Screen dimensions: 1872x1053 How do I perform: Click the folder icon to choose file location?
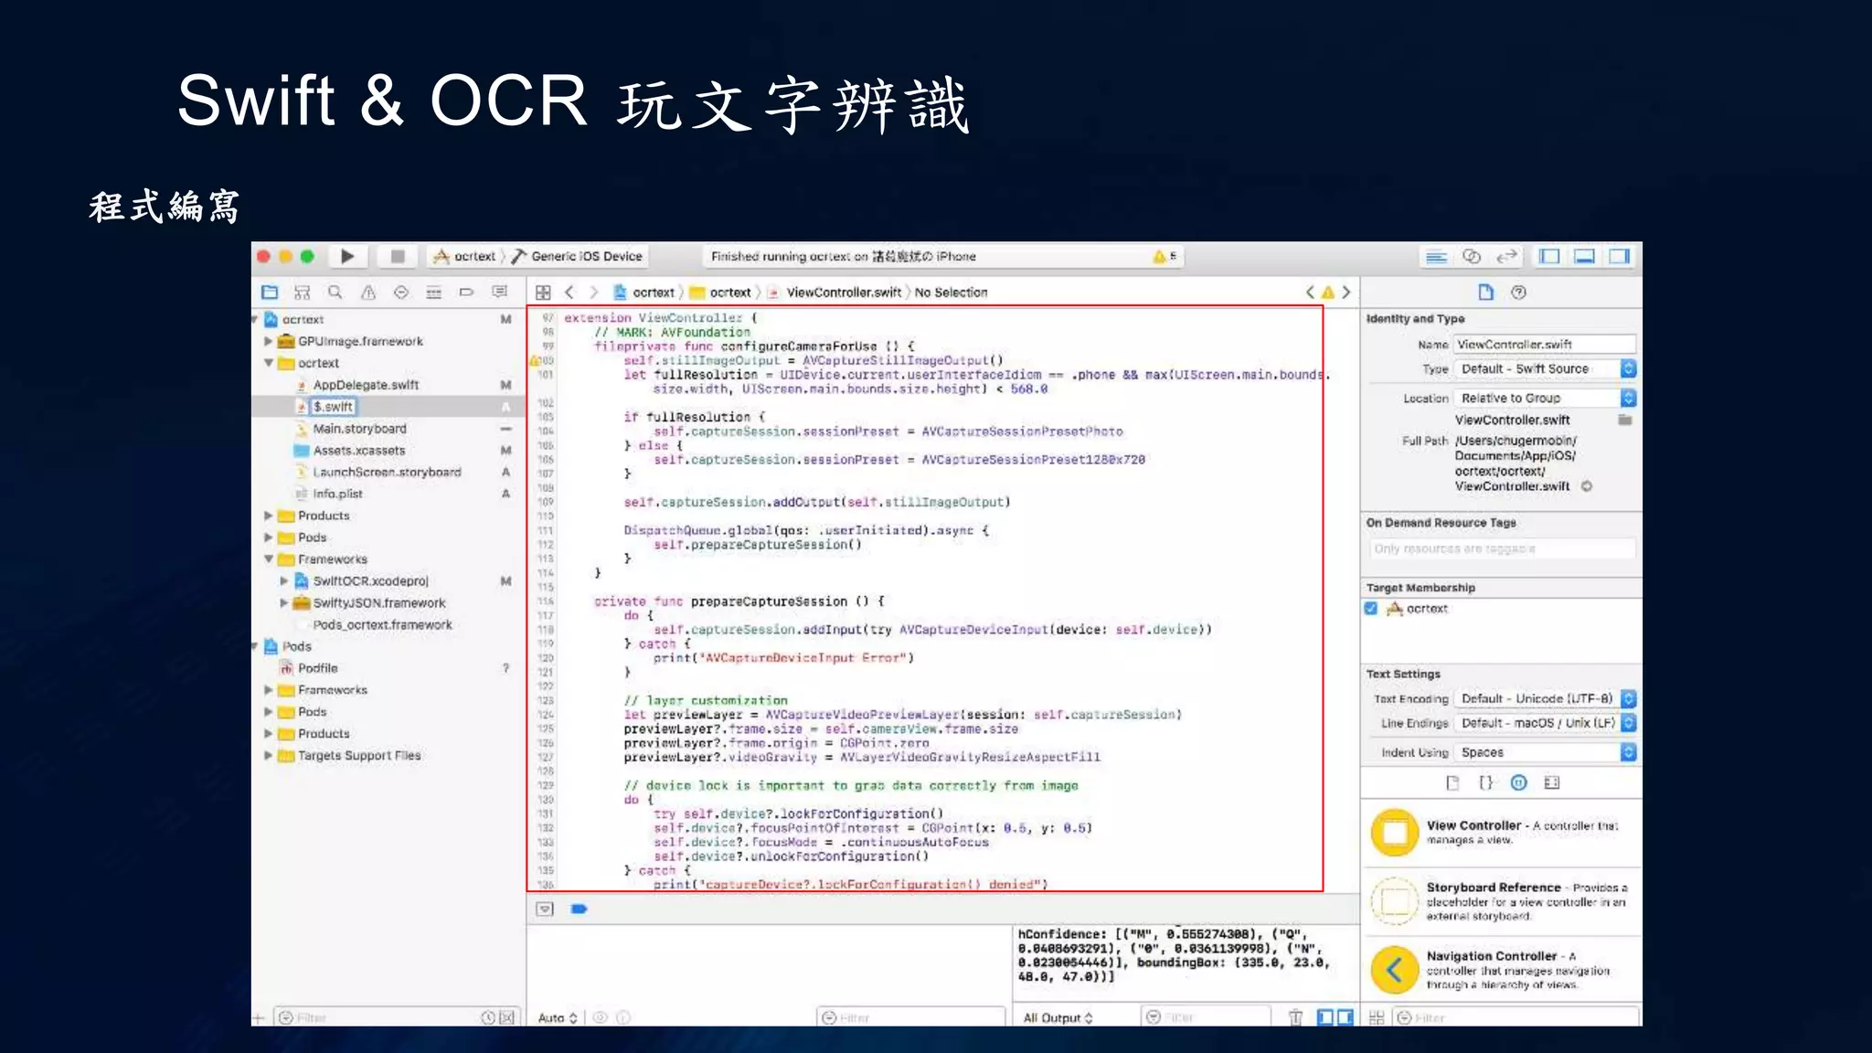tap(1625, 420)
